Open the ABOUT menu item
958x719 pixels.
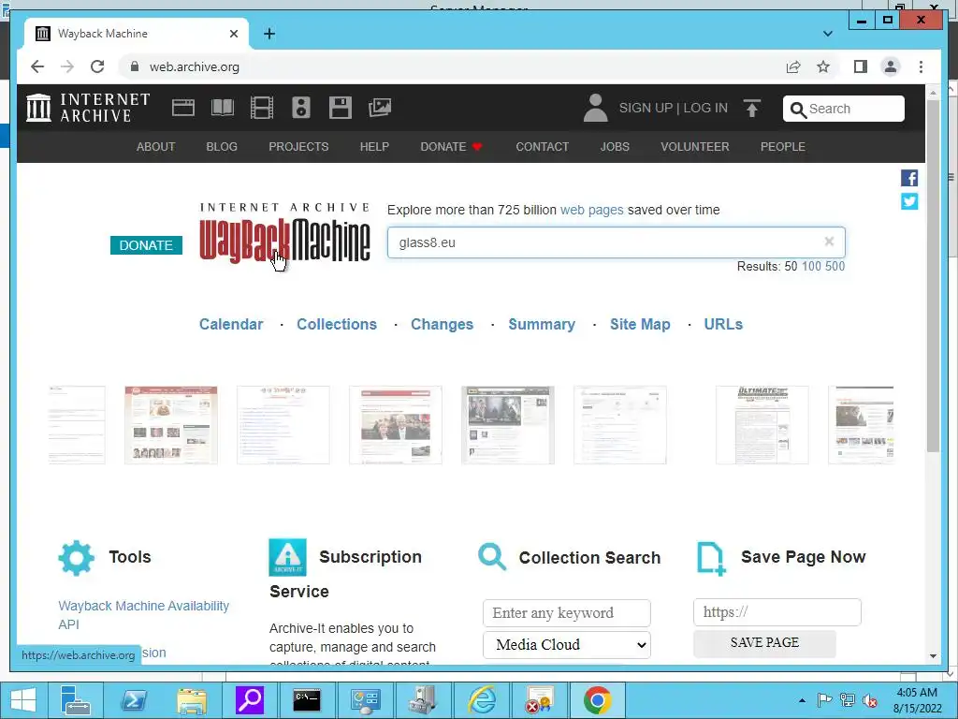coord(156,147)
